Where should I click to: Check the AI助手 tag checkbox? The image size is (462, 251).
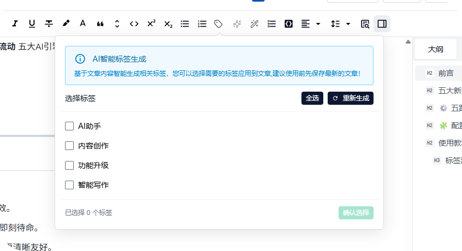pyautogui.click(x=69, y=126)
